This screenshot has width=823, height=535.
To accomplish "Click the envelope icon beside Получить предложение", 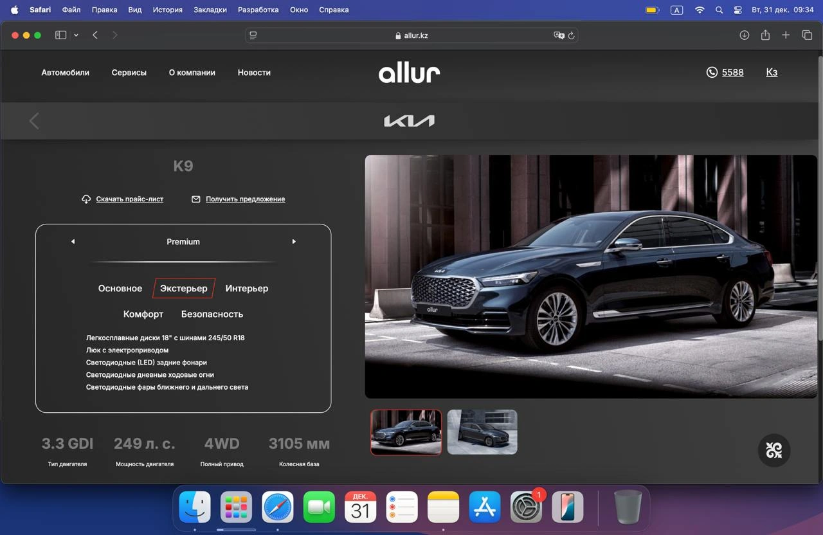I will pos(196,199).
